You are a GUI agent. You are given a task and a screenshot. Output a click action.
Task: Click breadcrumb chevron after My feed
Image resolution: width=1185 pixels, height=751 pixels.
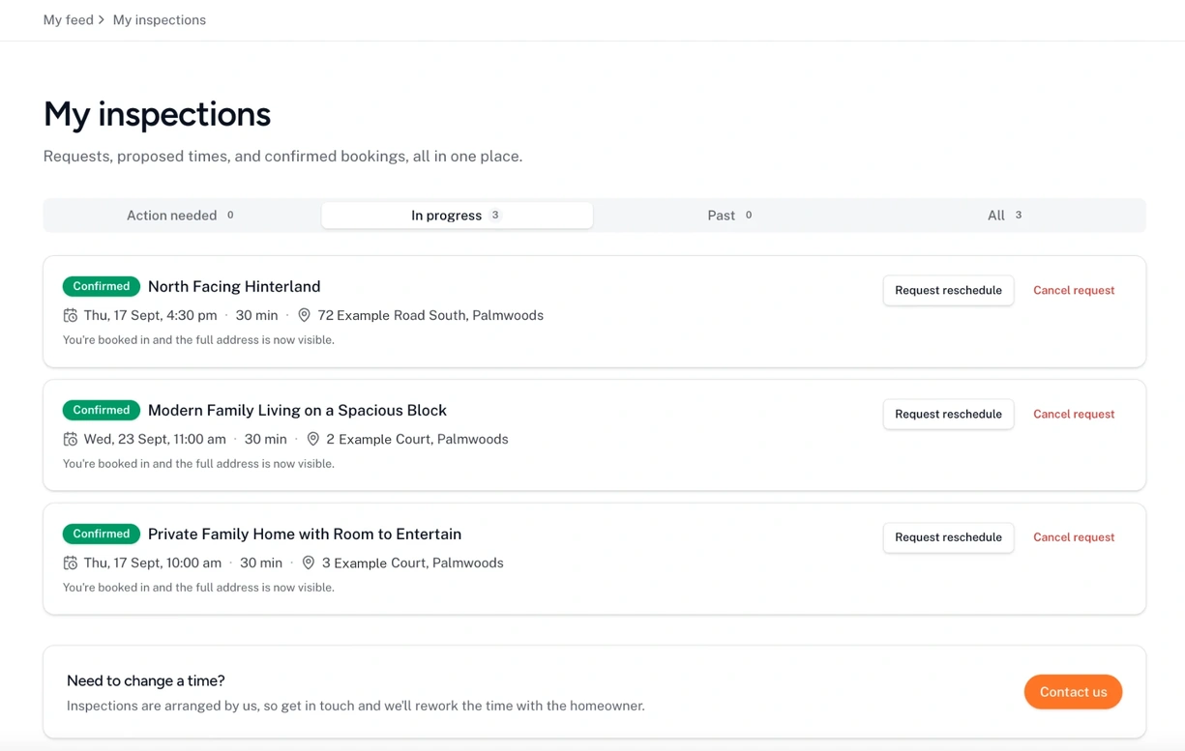click(x=102, y=19)
